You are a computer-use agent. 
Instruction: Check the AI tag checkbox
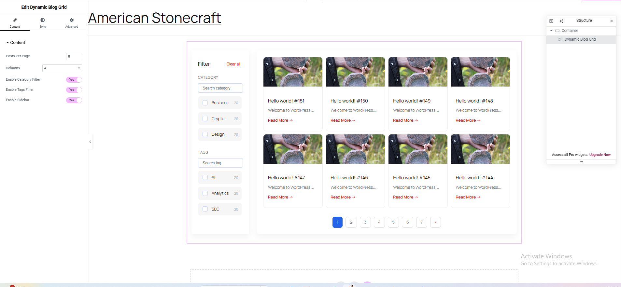[x=205, y=177]
